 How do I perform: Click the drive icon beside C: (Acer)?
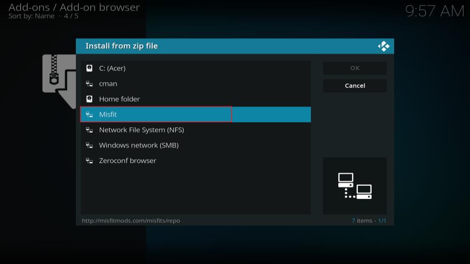89,68
